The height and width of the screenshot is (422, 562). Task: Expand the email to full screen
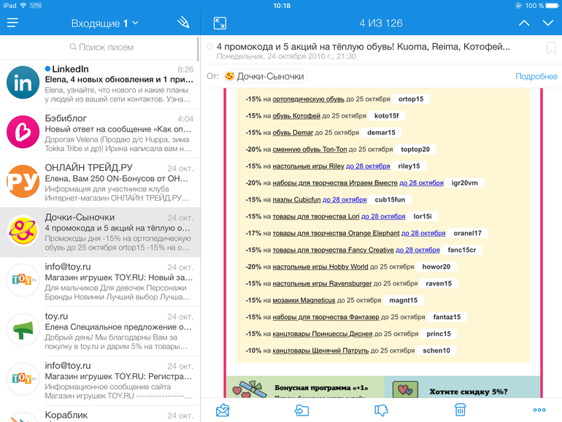[x=220, y=23]
